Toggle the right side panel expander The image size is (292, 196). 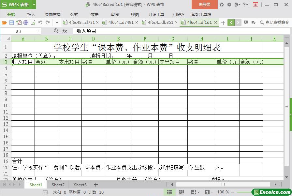point(290,115)
